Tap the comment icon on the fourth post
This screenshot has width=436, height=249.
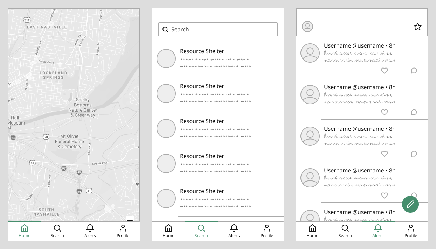(x=414, y=195)
